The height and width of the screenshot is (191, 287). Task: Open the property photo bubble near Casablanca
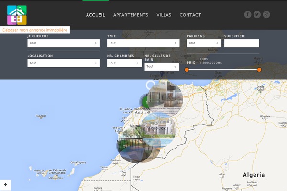(165, 98)
